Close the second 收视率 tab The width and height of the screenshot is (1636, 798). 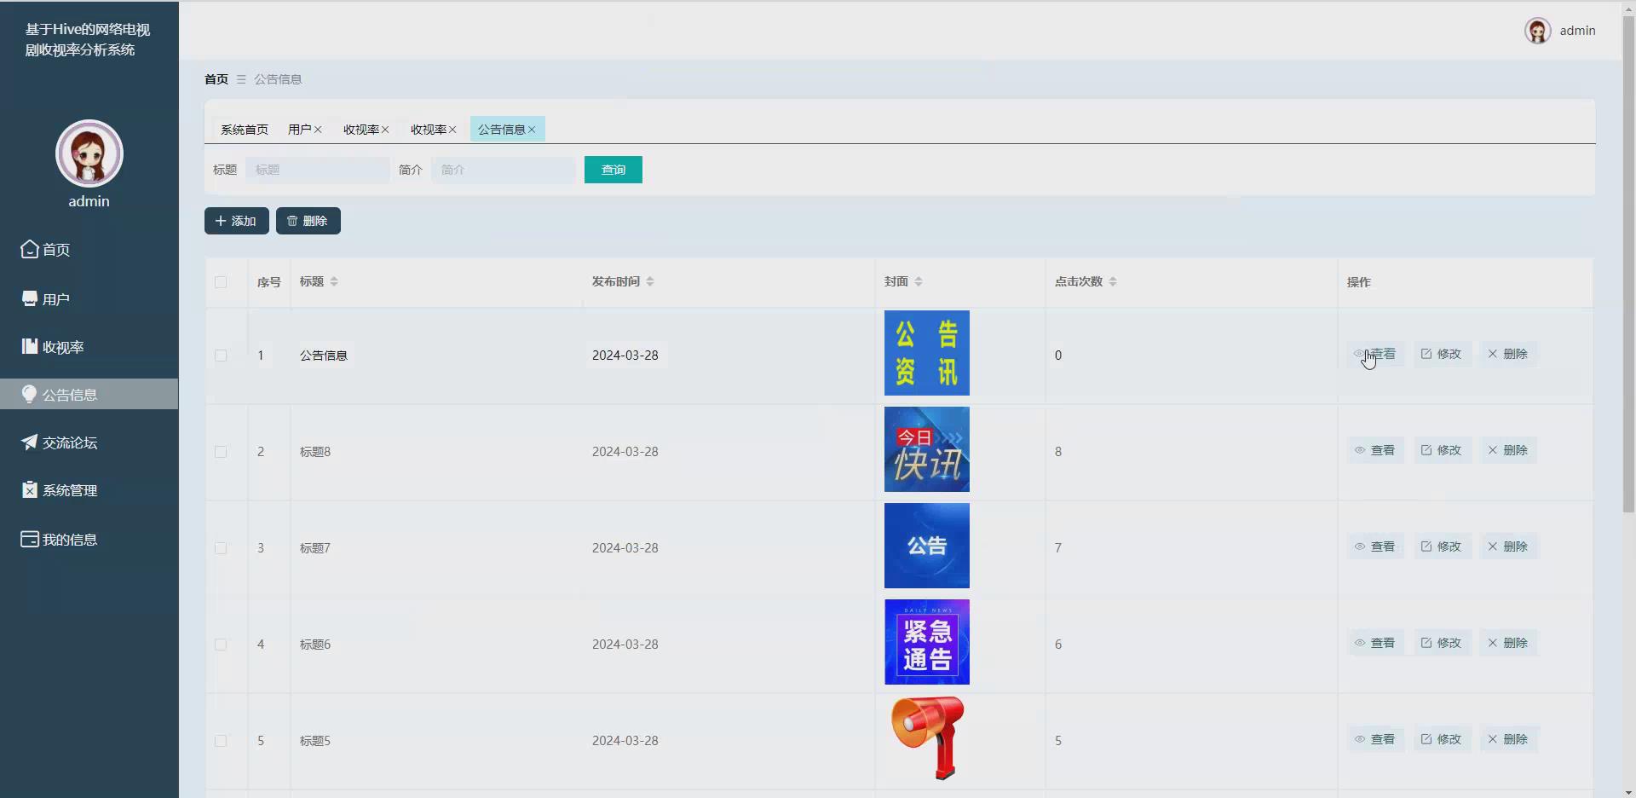pos(452,130)
